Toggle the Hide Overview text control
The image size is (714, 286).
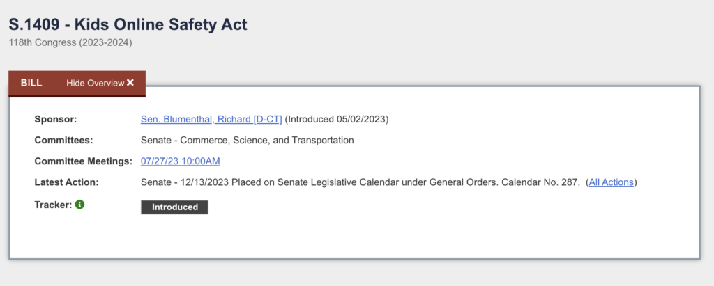tap(95, 84)
